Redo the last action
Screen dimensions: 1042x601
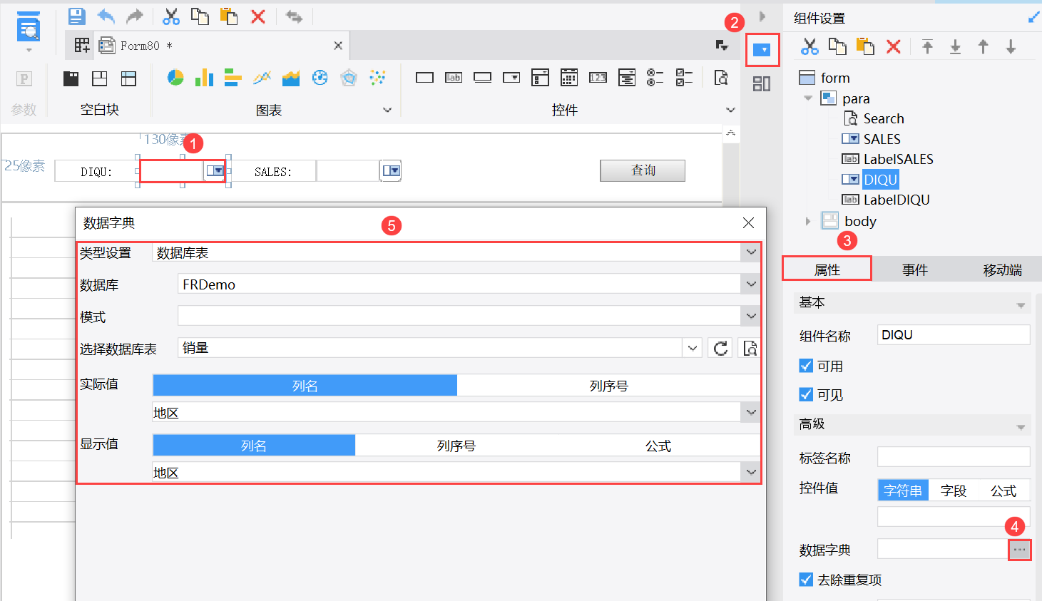pyautogui.click(x=134, y=16)
